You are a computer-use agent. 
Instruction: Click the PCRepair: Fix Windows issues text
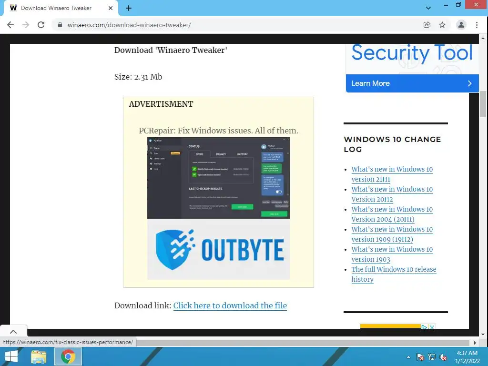[x=218, y=131]
